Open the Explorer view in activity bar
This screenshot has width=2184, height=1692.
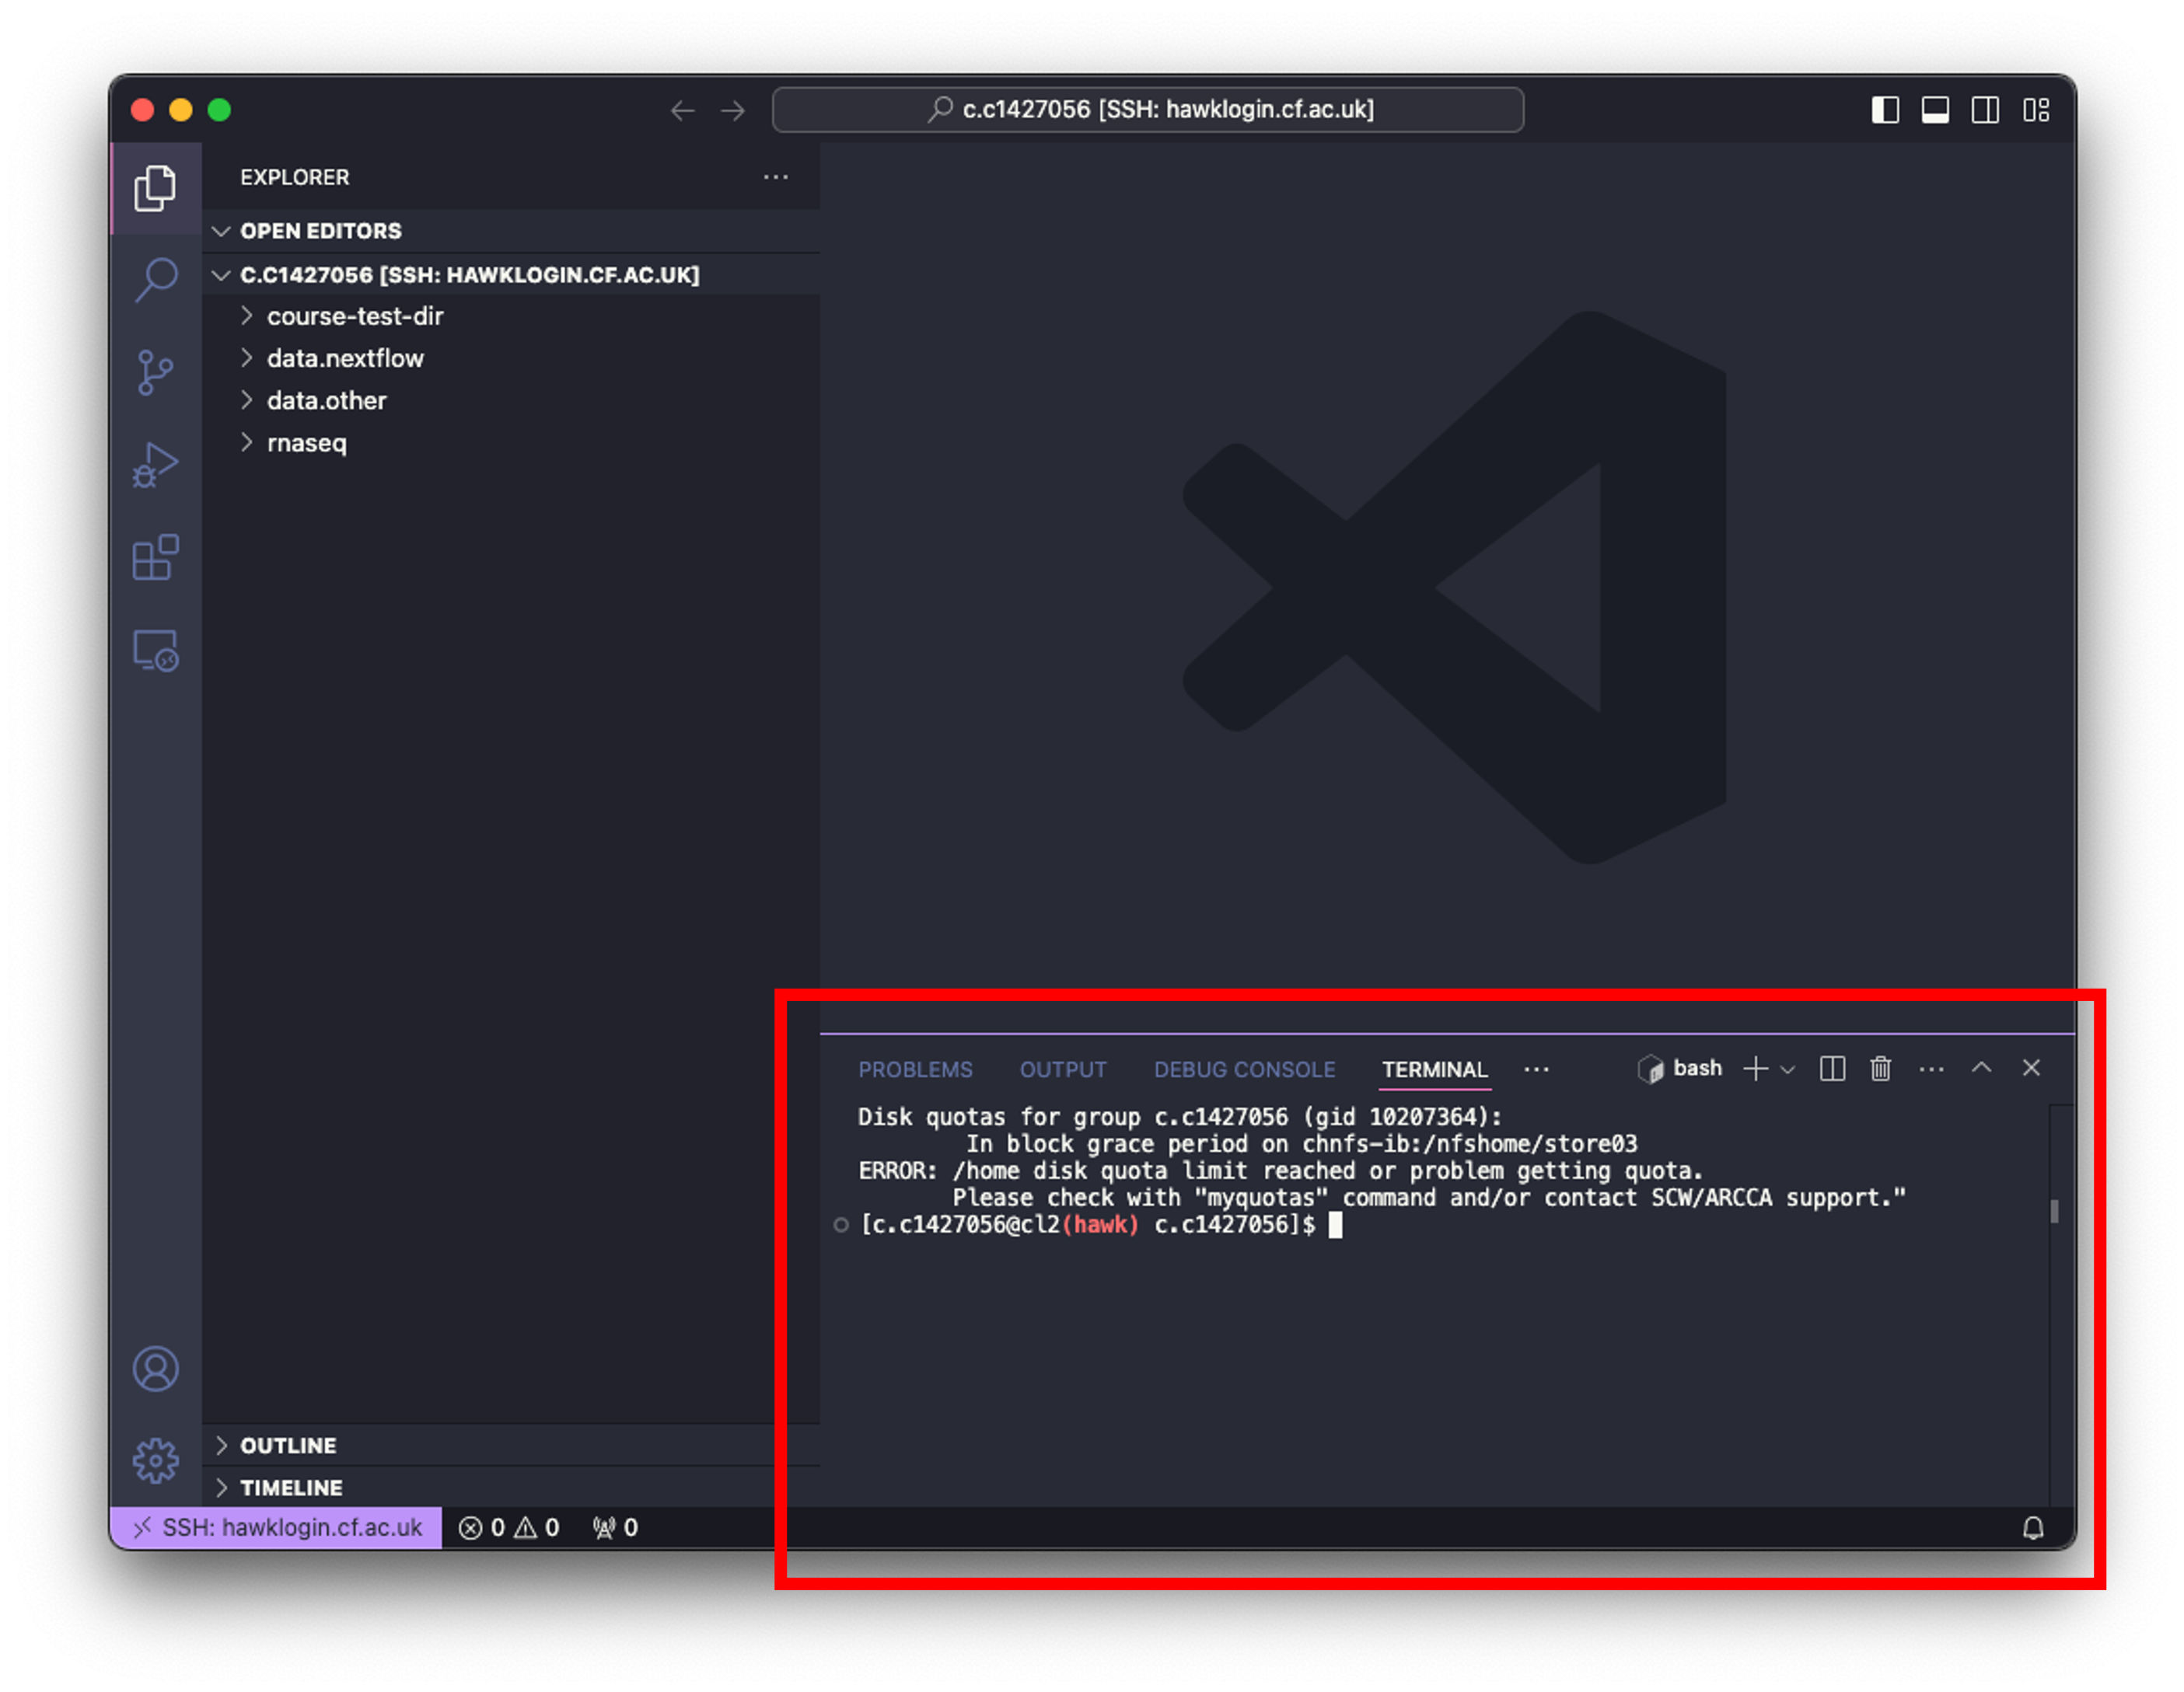tap(155, 188)
